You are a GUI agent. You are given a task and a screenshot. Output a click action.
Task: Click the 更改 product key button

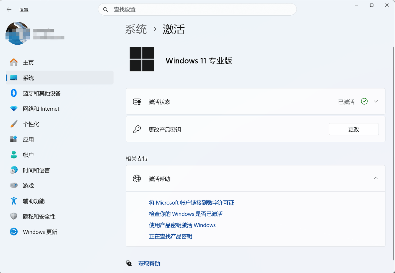coord(354,129)
